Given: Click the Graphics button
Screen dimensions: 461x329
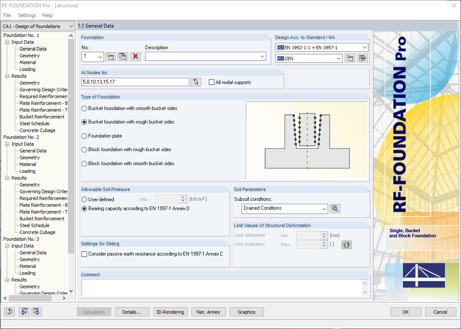Looking at the screenshot, I should [x=247, y=312].
